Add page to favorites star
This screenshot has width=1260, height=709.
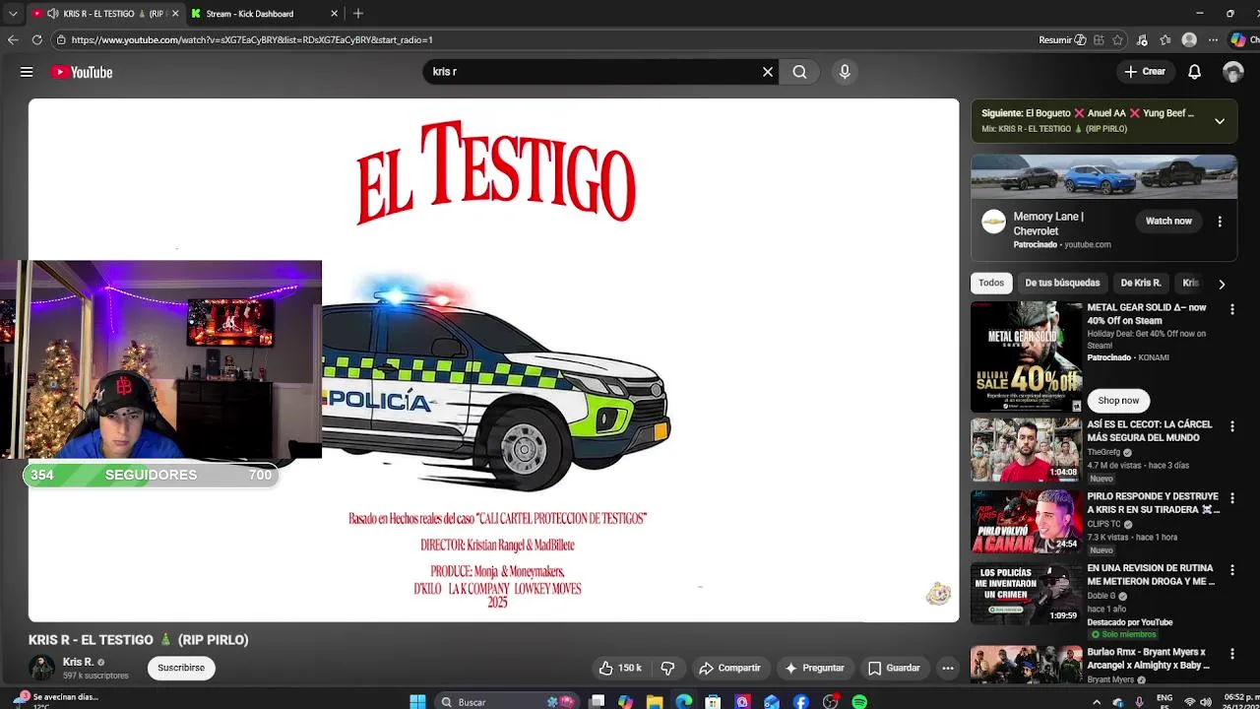(x=1117, y=39)
